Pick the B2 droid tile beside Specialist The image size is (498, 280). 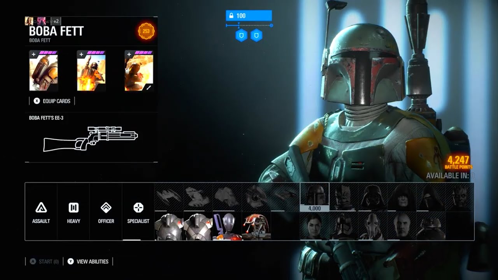(169, 226)
